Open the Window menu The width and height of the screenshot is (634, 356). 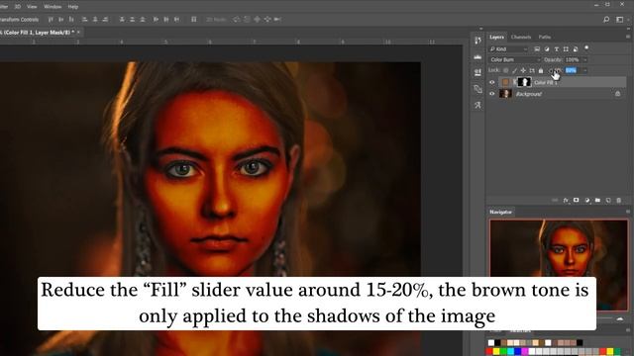(x=53, y=7)
